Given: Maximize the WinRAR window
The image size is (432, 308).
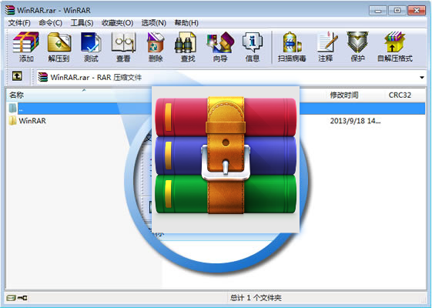Looking at the screenshot, I should (397, 11).
